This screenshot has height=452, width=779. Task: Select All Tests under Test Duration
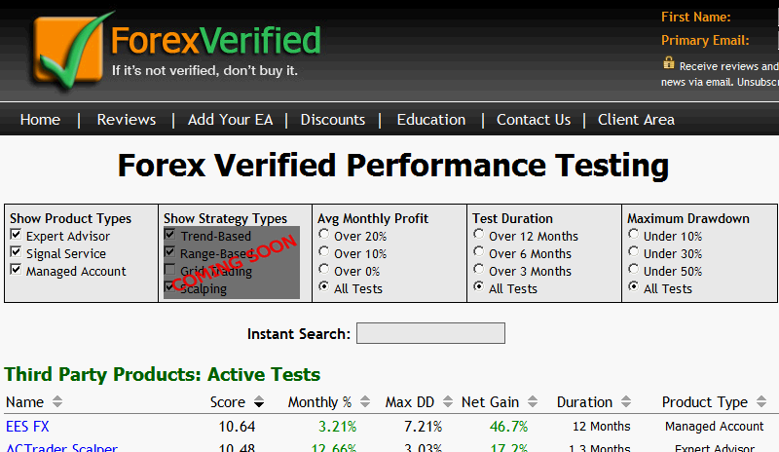[x=478, y=286]
